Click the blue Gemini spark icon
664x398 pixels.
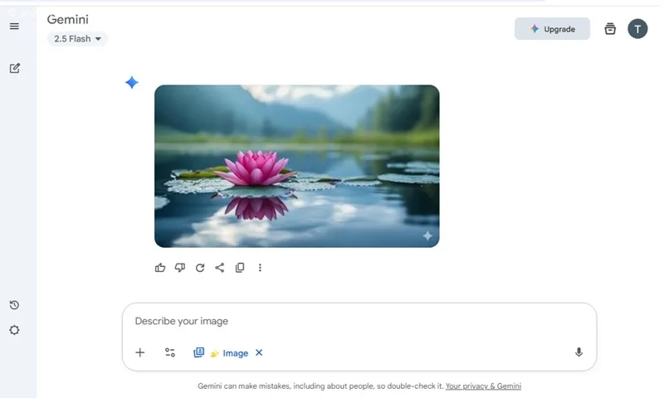click(132, 82)
